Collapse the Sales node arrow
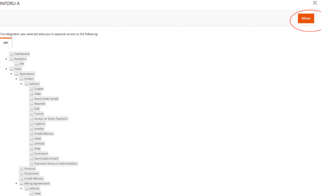Viewport: 321px width, 196px height. (x=6, y=69)
